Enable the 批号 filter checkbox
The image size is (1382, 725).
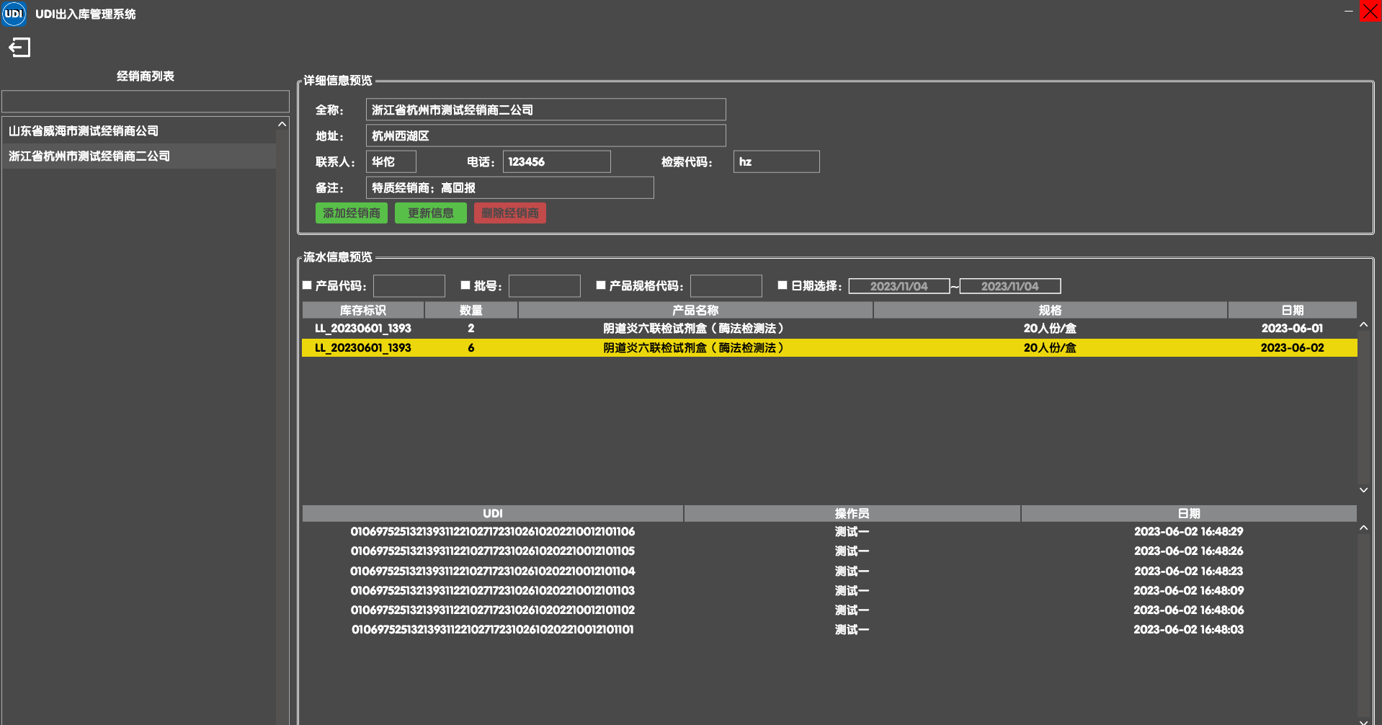coord(465,285)
